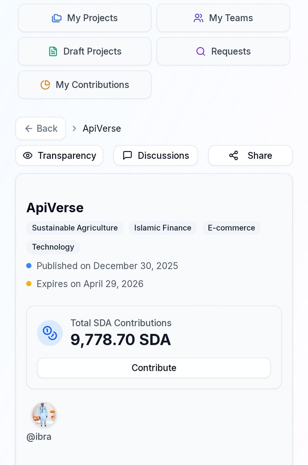
Task: Click the share network icon
Action: coord(234,155)
